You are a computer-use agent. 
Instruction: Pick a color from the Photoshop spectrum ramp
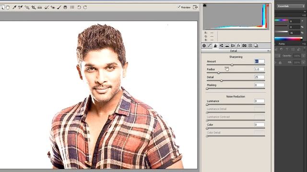point(289,39)
